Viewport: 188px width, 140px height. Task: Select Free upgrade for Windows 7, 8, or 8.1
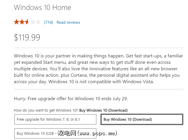pyautogui.click(x=55, y=119)
